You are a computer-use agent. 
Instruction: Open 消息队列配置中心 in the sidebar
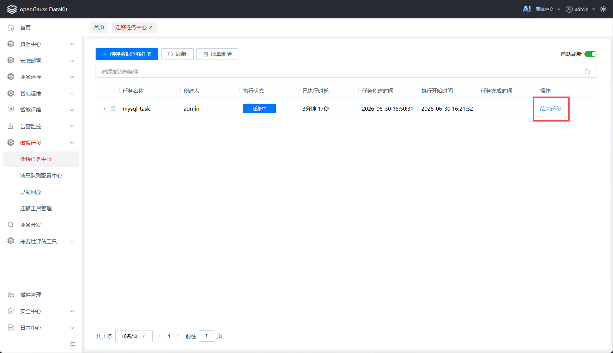[41, 175]
